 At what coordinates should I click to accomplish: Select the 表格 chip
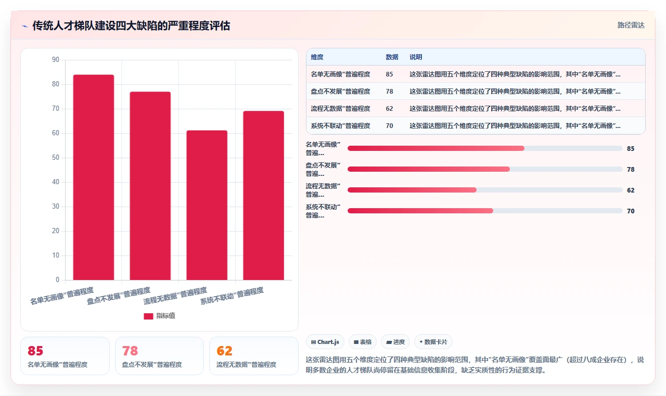(362, 342)
